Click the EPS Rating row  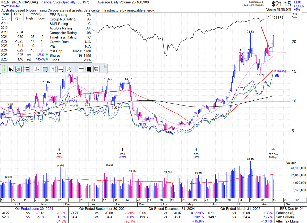[70, 15]
